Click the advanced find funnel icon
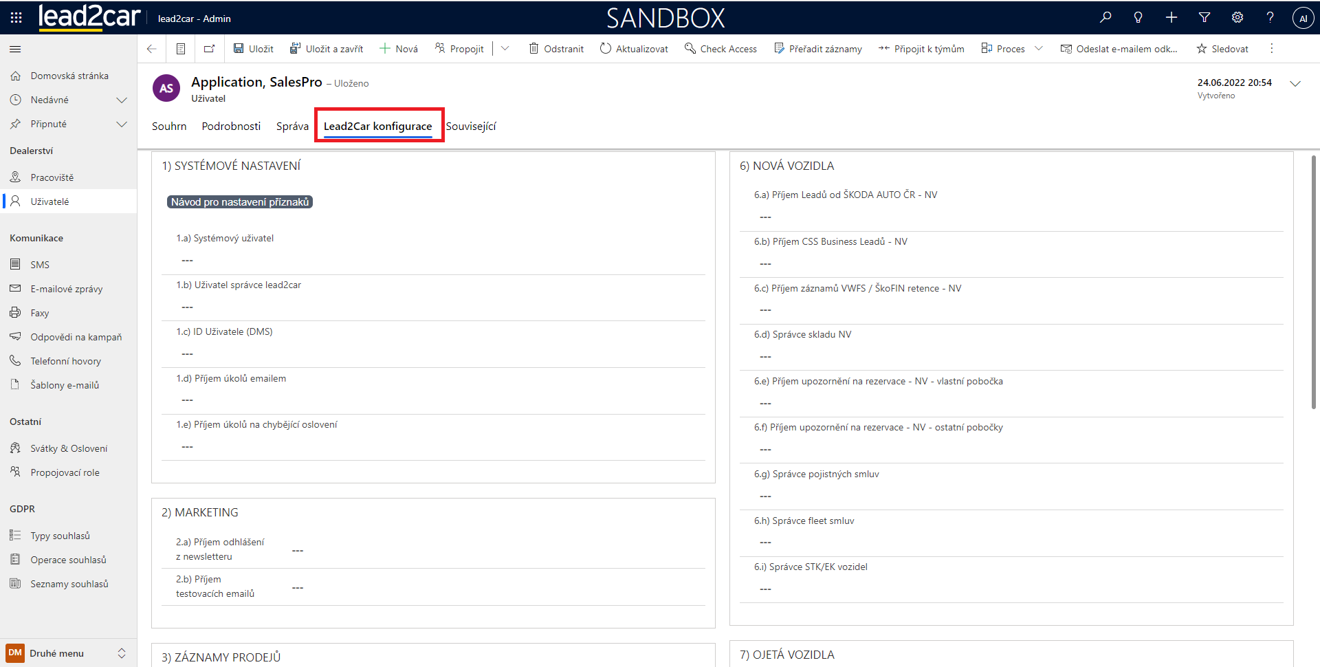1320x667 pixels. 1204,18
